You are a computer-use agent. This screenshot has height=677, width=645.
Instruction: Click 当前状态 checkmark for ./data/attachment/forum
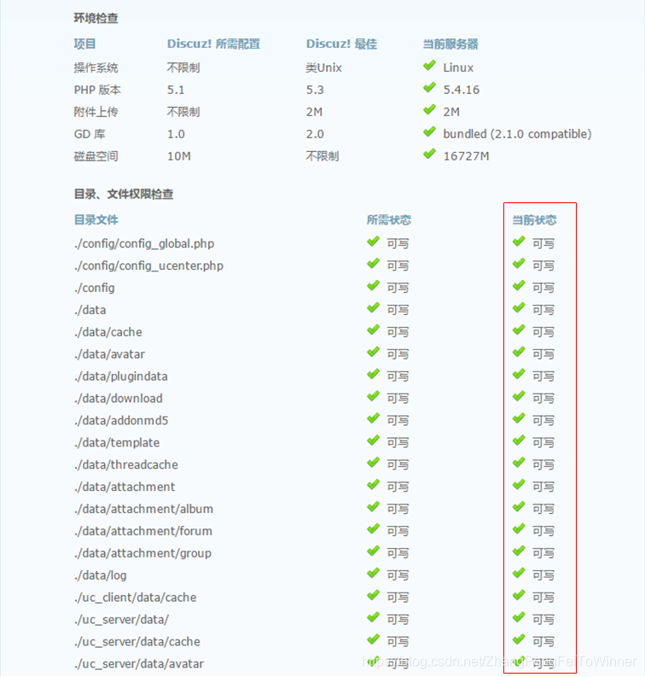coord(519,529)
